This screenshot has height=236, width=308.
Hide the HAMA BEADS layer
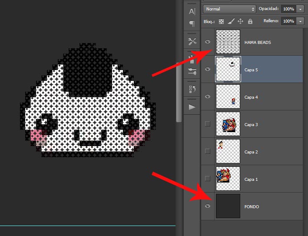(x=208, y=42)
